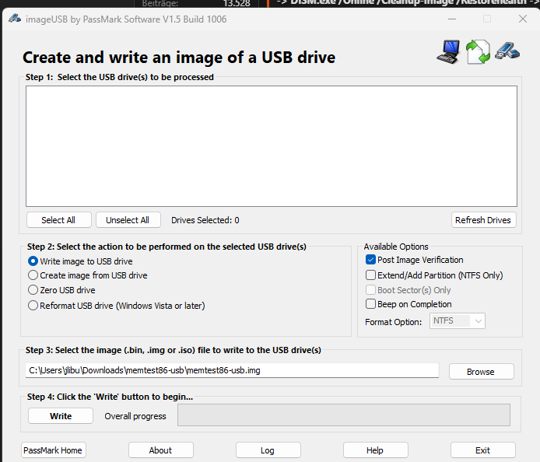Close the imageUSB window

click(x=523, y=19)
